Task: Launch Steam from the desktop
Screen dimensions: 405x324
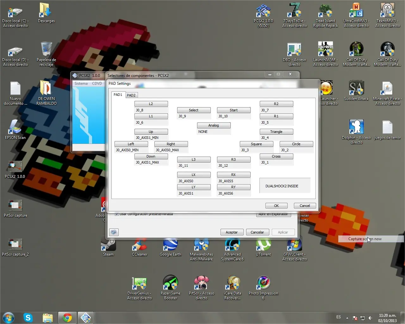Action: click(108, 247)
